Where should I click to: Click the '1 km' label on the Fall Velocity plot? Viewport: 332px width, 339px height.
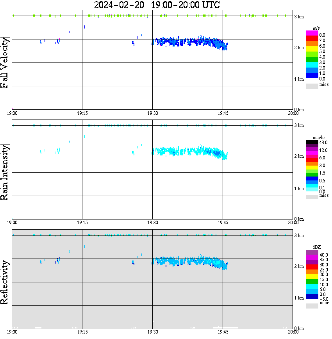(299, 79)
